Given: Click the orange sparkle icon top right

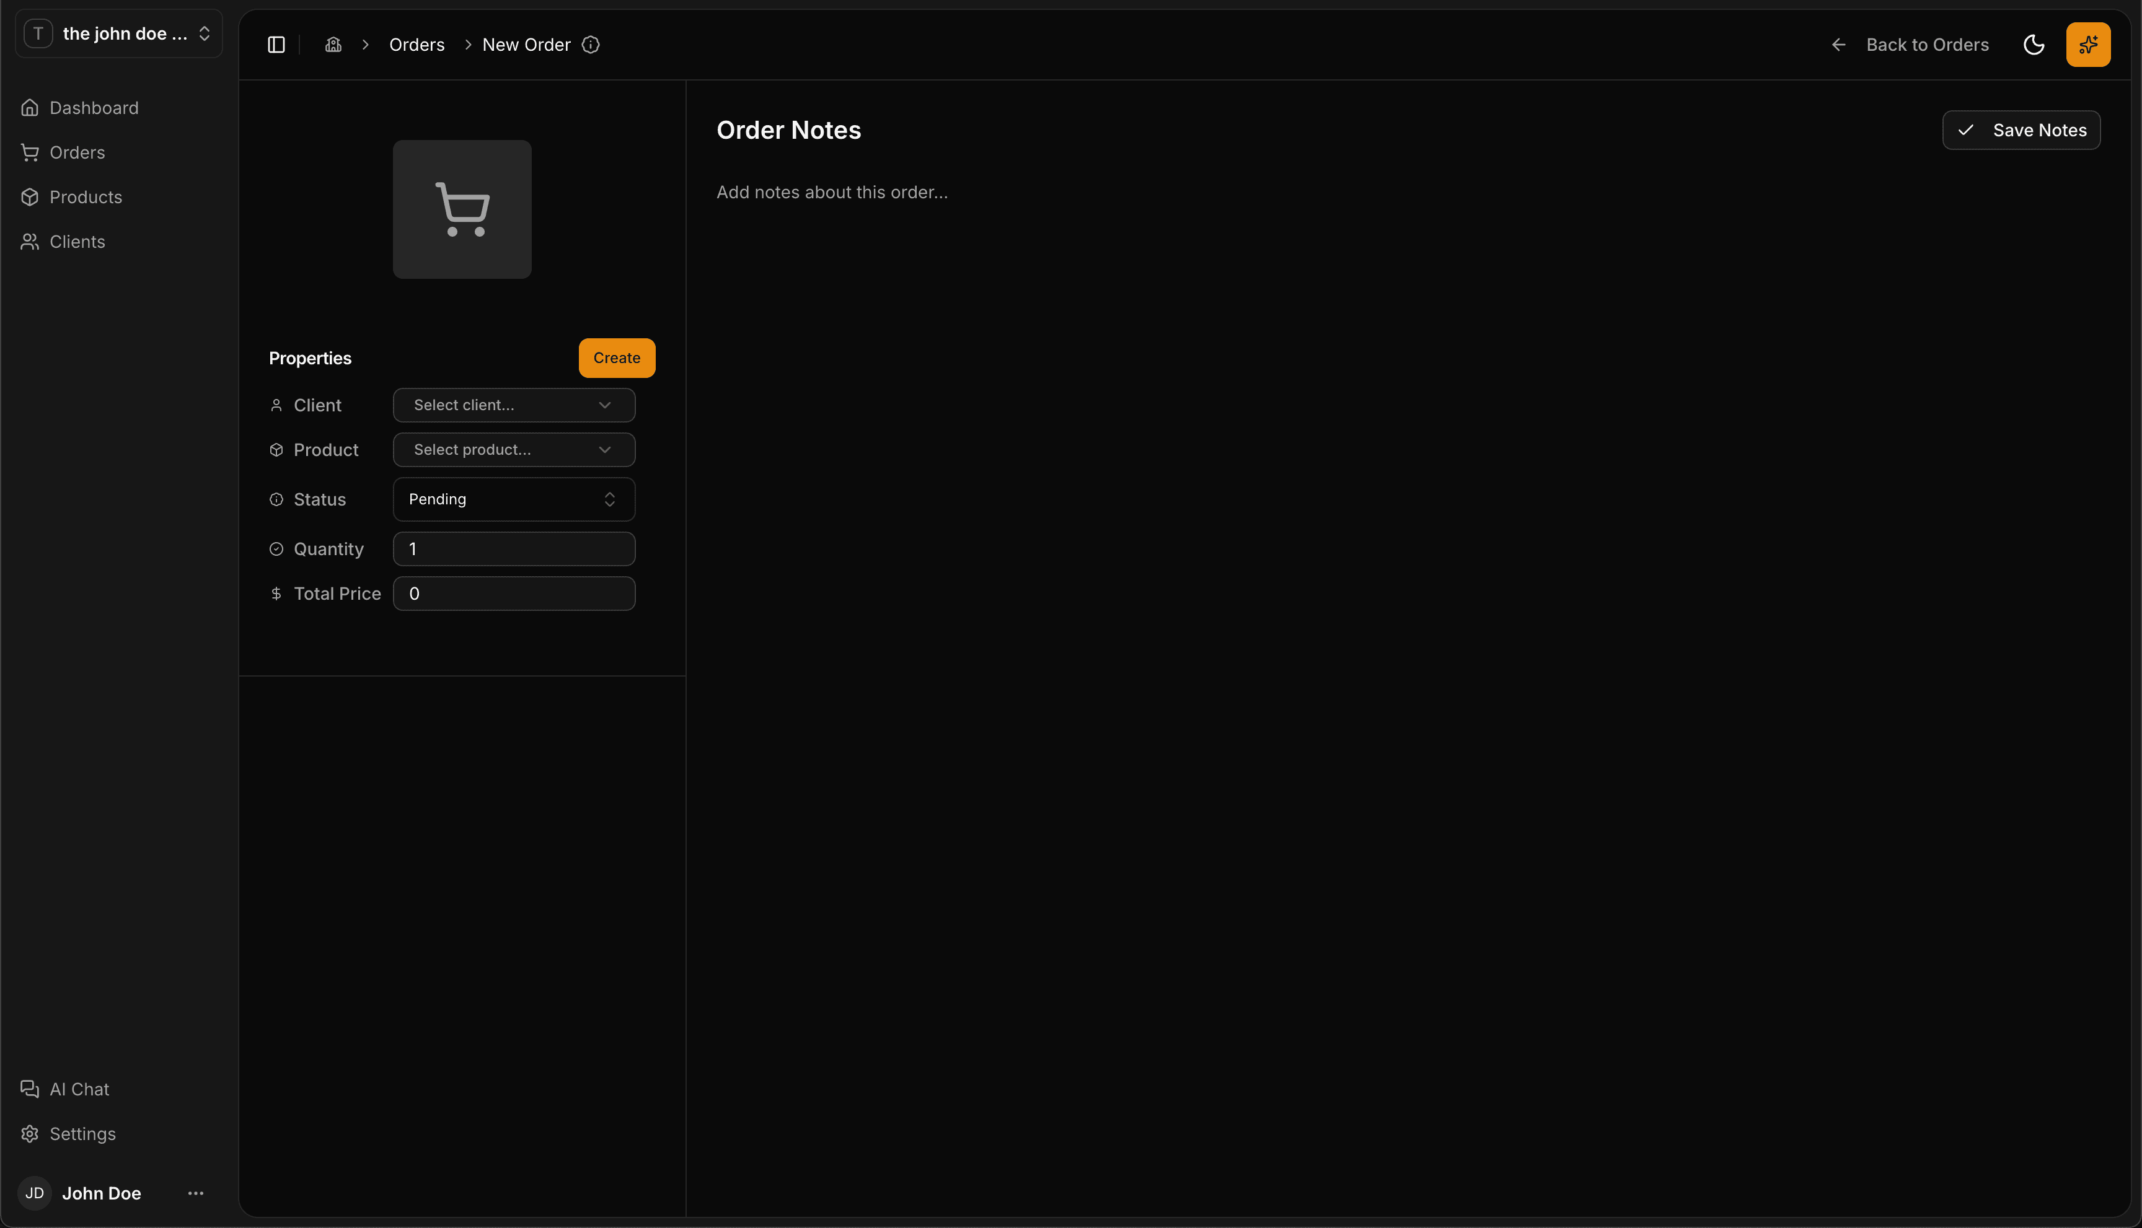Looking at the screenshot, I should point(2088,45).
